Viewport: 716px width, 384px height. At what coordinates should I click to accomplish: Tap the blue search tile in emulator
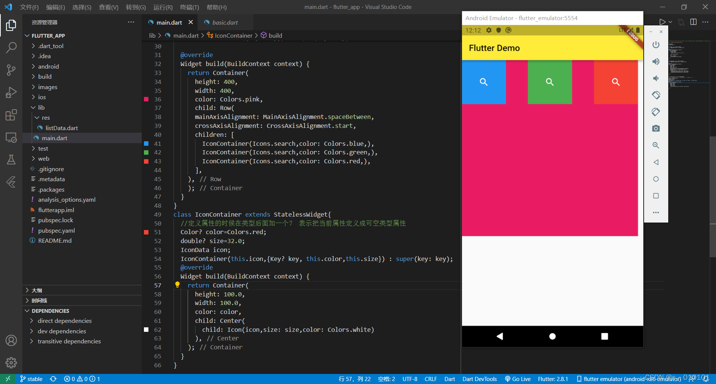[x=484, y=82]
